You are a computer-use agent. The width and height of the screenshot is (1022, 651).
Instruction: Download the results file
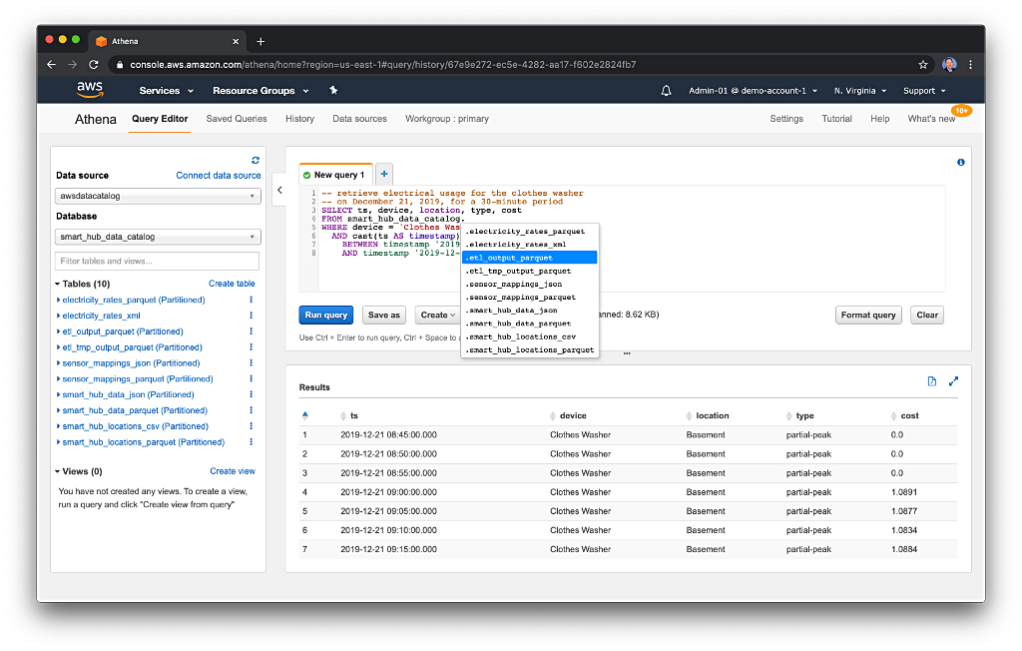pos(931,381)
